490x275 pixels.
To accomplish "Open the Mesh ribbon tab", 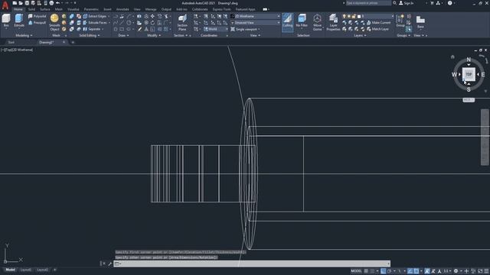I will pyautogui.click(x=59, y=9).
